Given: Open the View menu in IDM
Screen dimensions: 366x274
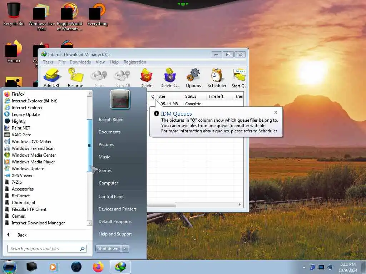Looking at the screenshot, I should [x=100, y=62].
